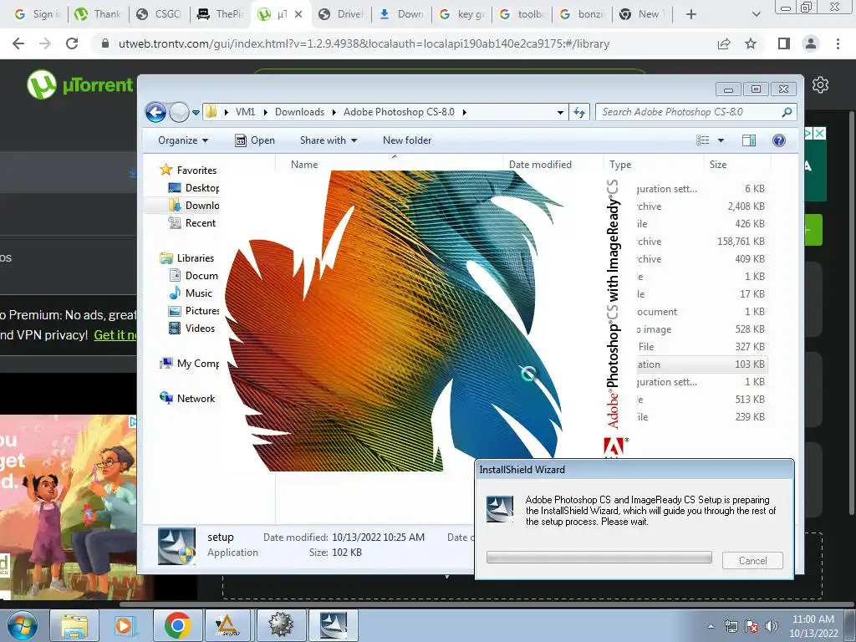Close the active µT tab
The height and width of the screenshot is (642, 856).
(x=298, y=15)
